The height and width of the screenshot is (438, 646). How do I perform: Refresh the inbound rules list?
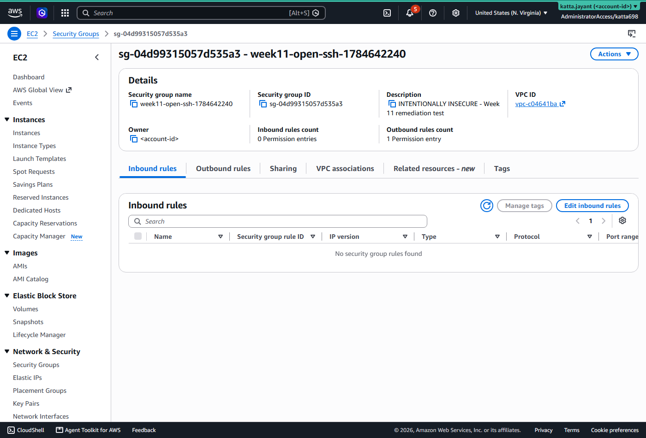coord(487,206)
